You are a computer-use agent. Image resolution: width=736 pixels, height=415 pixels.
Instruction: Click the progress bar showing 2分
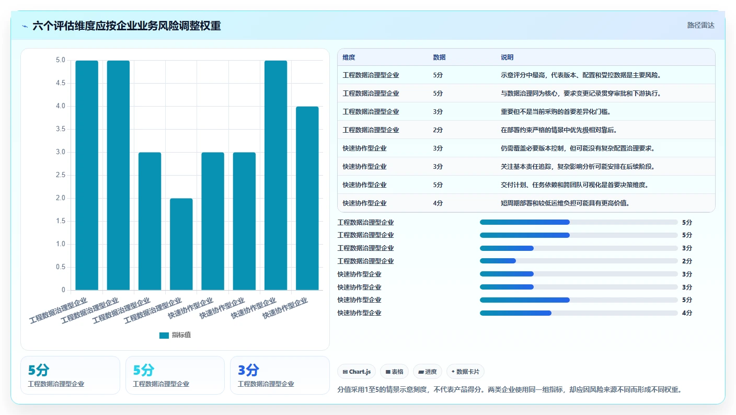pyautogui.click(x=579, y=261)
